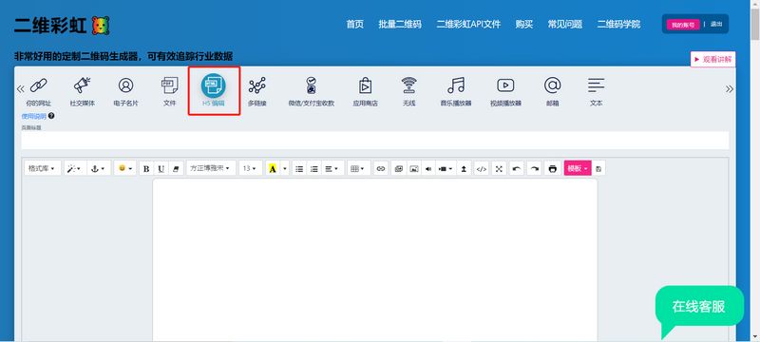Print using the printer toolbar icon
Viewport: 760px width, 342px height.
point(553,168)
